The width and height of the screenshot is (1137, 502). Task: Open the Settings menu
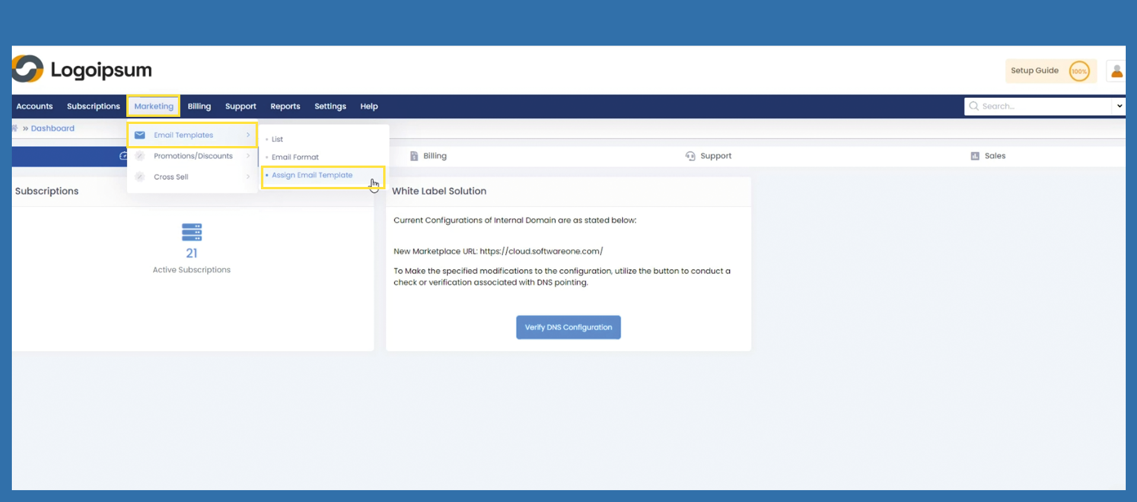tap(330, 106)
